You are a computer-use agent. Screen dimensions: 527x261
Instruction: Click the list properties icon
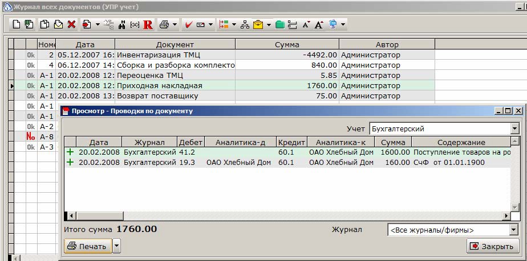click(x=293, y=24)
